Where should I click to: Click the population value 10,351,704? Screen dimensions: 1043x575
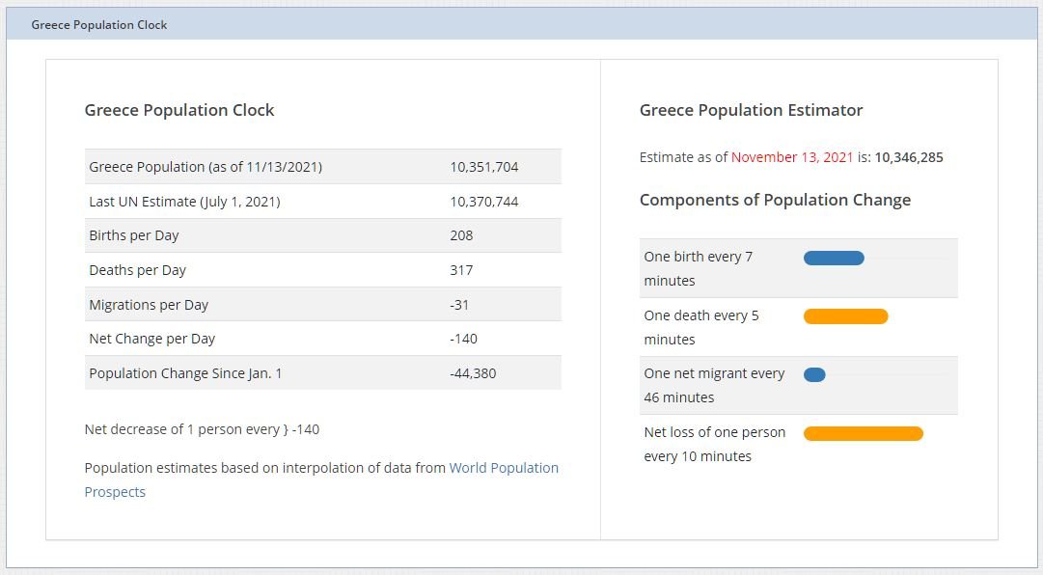483,167
